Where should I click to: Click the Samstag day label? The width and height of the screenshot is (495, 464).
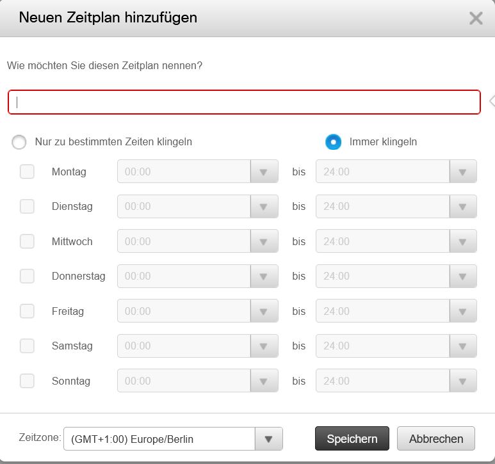(x=72, y=346)
